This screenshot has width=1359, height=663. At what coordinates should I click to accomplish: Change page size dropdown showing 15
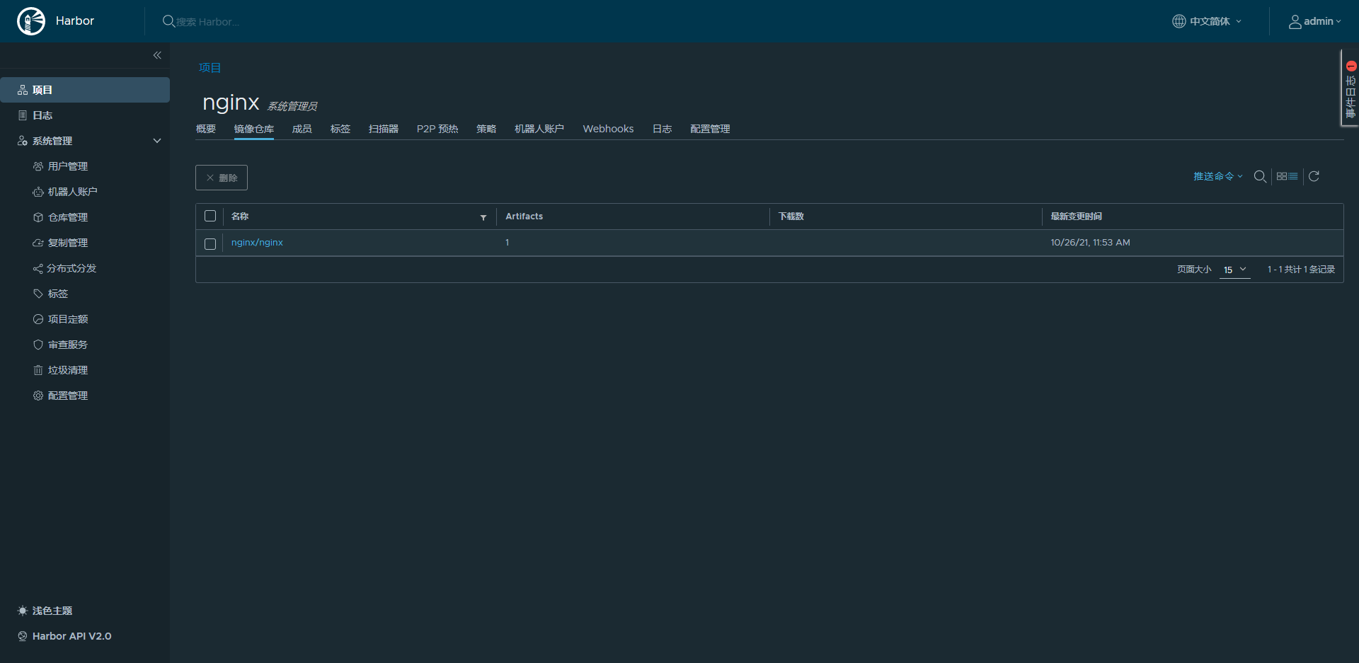pyautogui.click(x=1234, y=270)
